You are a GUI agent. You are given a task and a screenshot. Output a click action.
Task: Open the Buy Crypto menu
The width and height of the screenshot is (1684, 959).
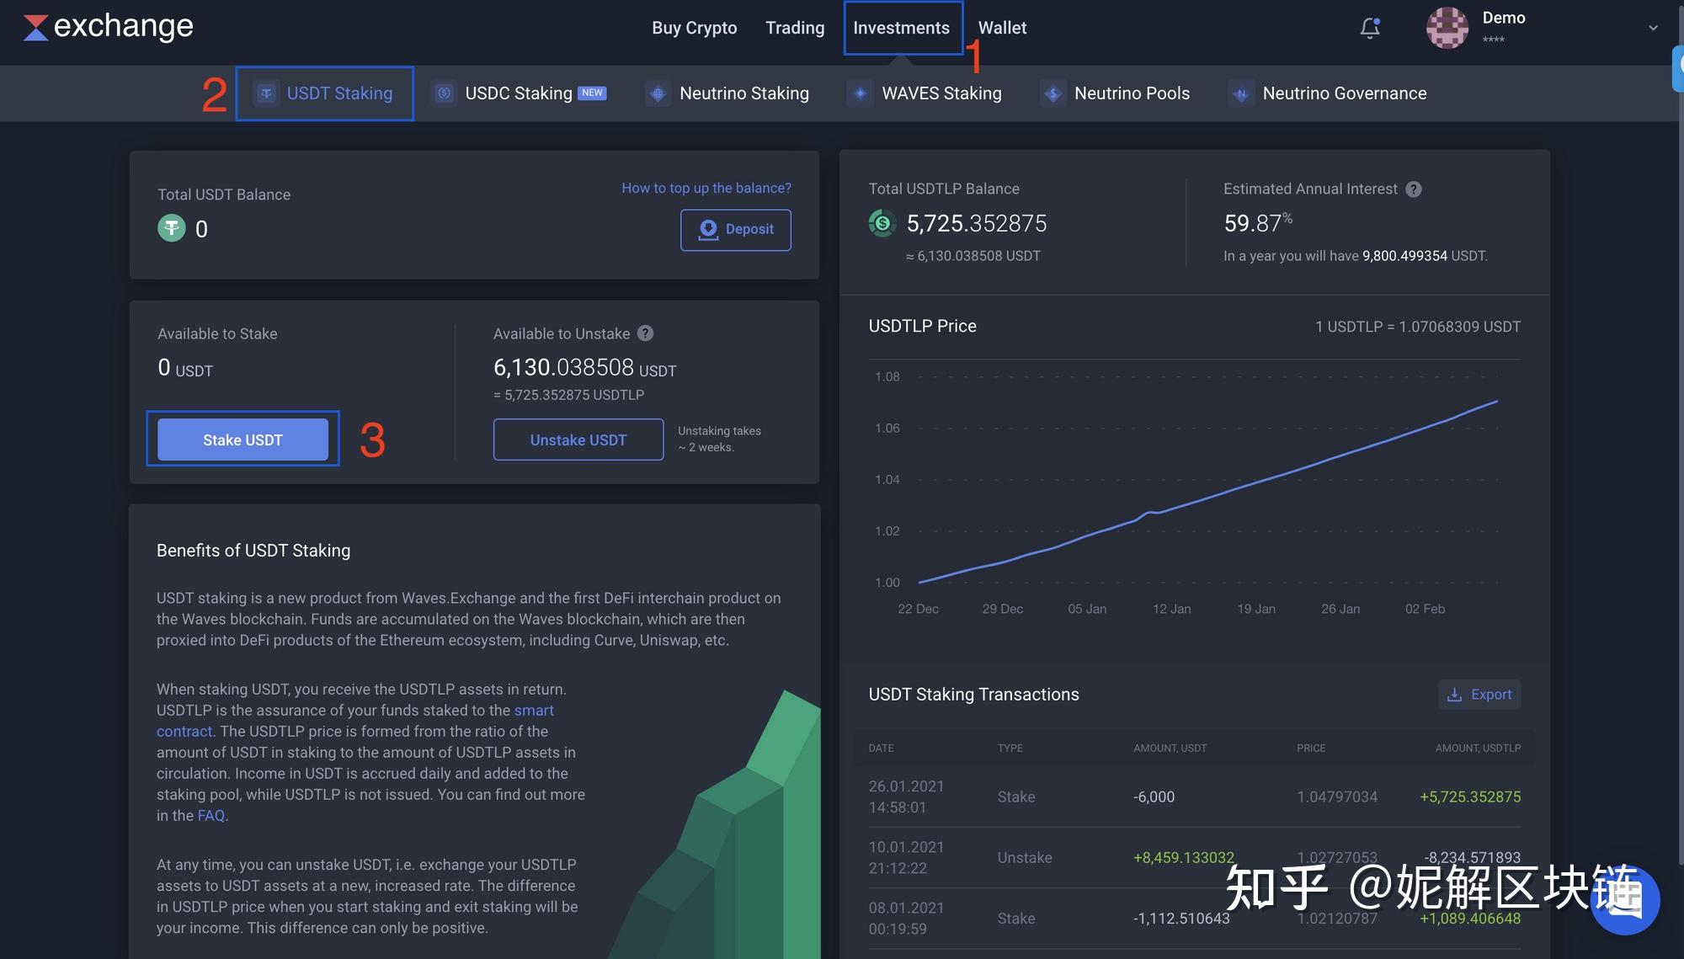click(694, 28)
